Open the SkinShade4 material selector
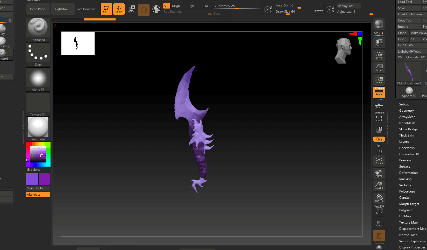 (38, 129)
